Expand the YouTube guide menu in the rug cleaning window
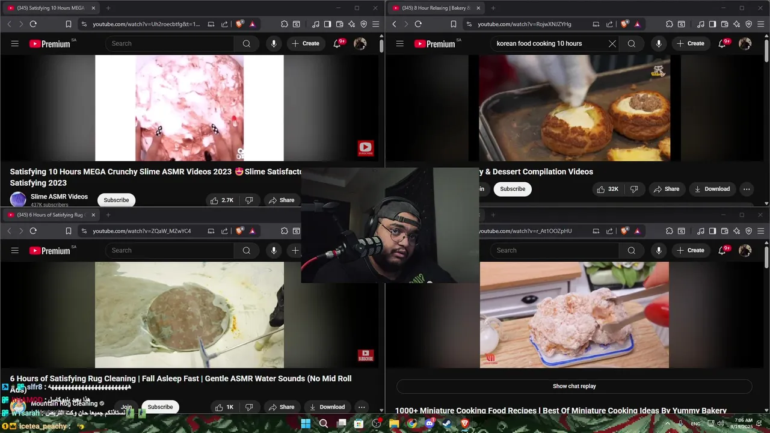The width and height of the screenshot is (770, 433). tap(15, 250)
